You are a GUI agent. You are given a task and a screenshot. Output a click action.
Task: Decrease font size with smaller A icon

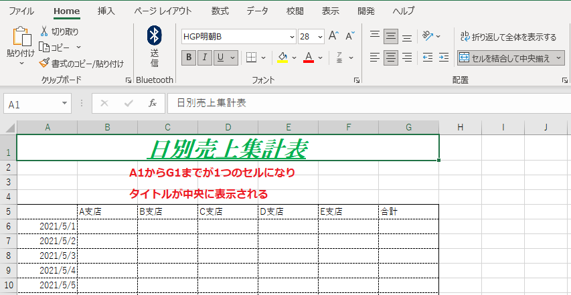pyautogui.click(x=349, y=36)
